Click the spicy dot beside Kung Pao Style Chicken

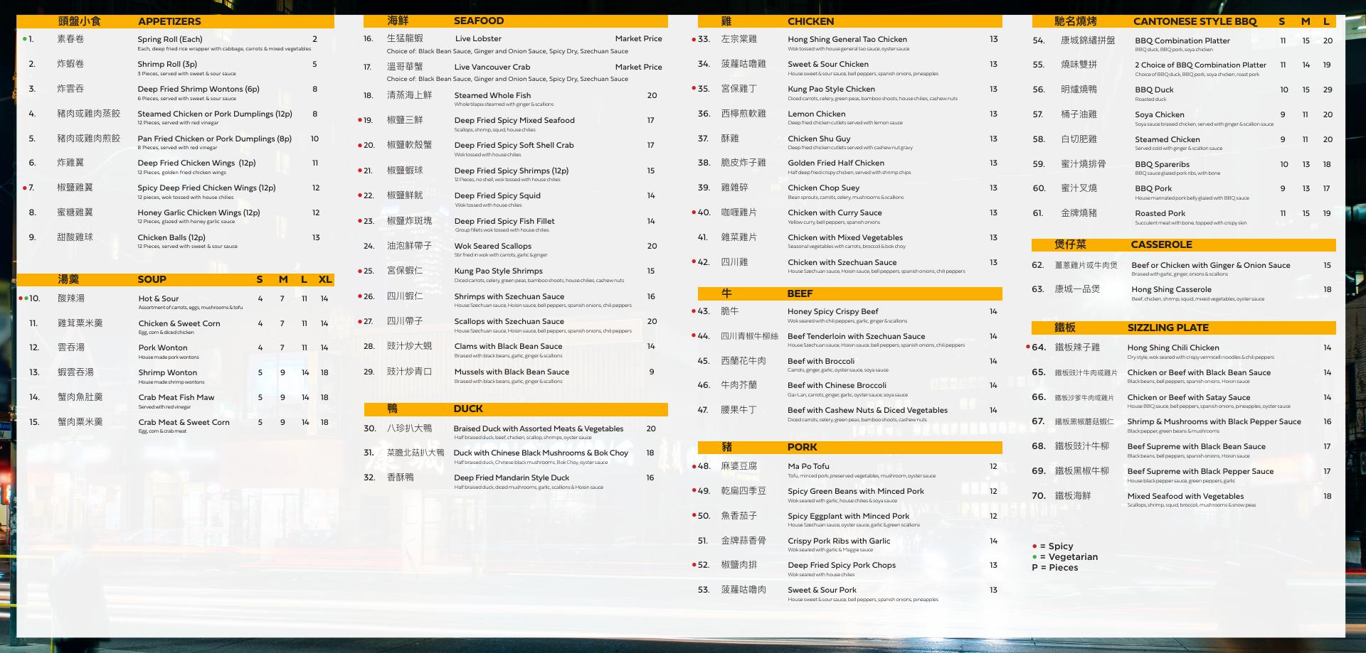tap(694, 89)
